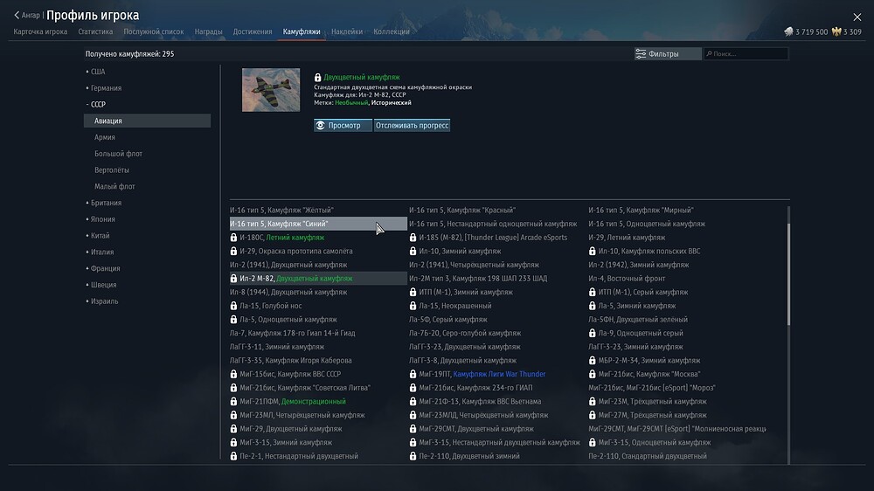Focus the Поиск search input field
This screenshot has height=491, width=874.
point(749,54)
